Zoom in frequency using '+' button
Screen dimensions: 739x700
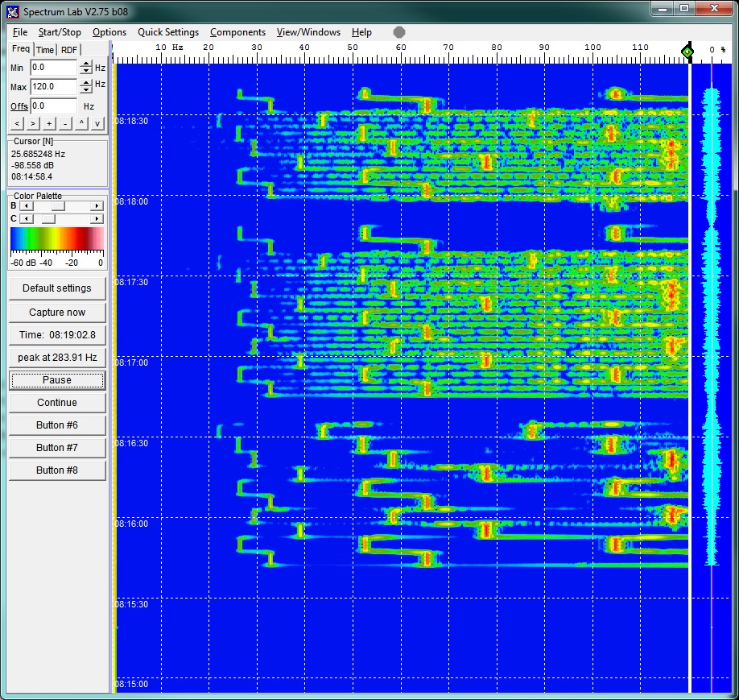49,123
